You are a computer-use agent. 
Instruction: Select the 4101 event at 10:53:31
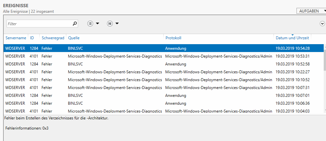coord(163,56)
